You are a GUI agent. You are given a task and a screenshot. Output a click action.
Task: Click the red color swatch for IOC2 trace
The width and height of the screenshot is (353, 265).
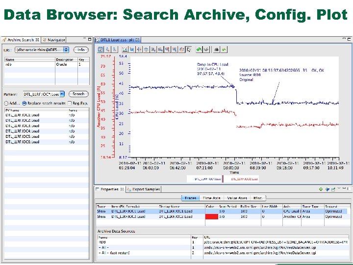[x=212, y=216]
